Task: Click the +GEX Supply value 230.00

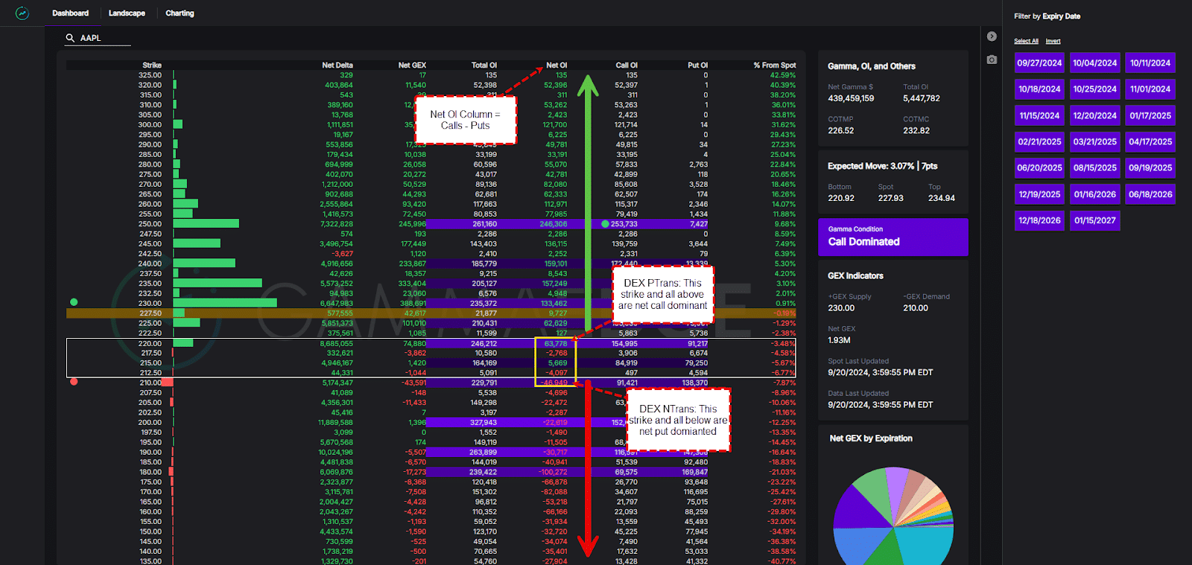Action: click(x=841, y=308)
